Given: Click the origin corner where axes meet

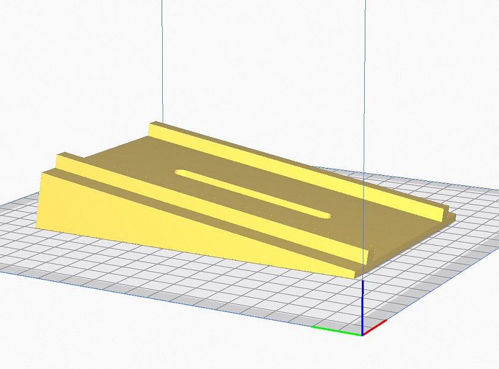Looking at the screenshot, I should (x=362, y=335).
